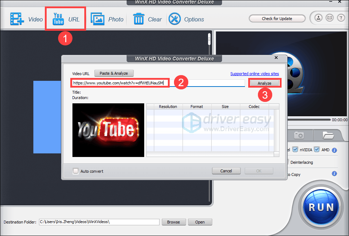
Task: Open the output folder tab icon
Action: [x=328, y=135]
